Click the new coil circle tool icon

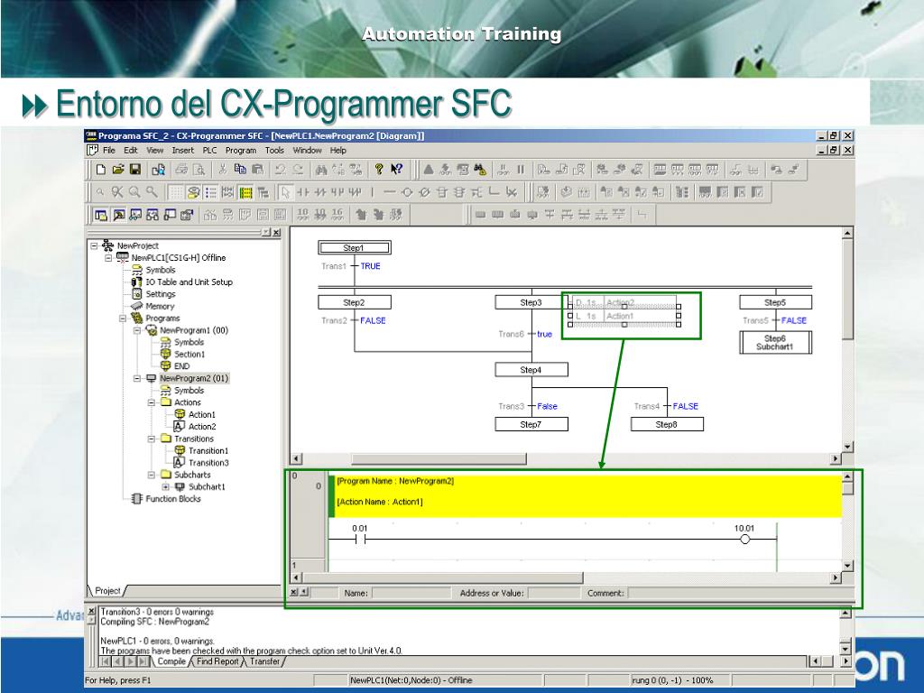coord(407,192)
